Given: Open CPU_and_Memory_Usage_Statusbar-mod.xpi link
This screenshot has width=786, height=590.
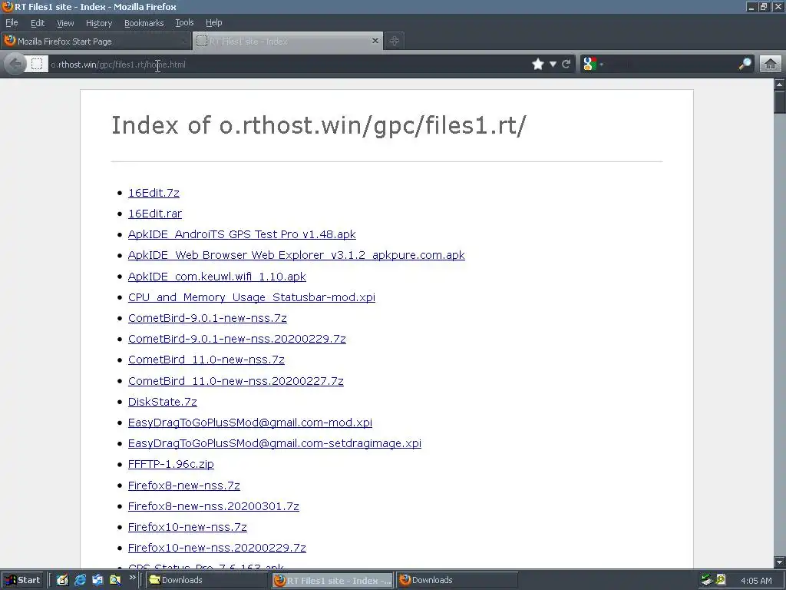Looking at the screenshot, I should 252,297.
